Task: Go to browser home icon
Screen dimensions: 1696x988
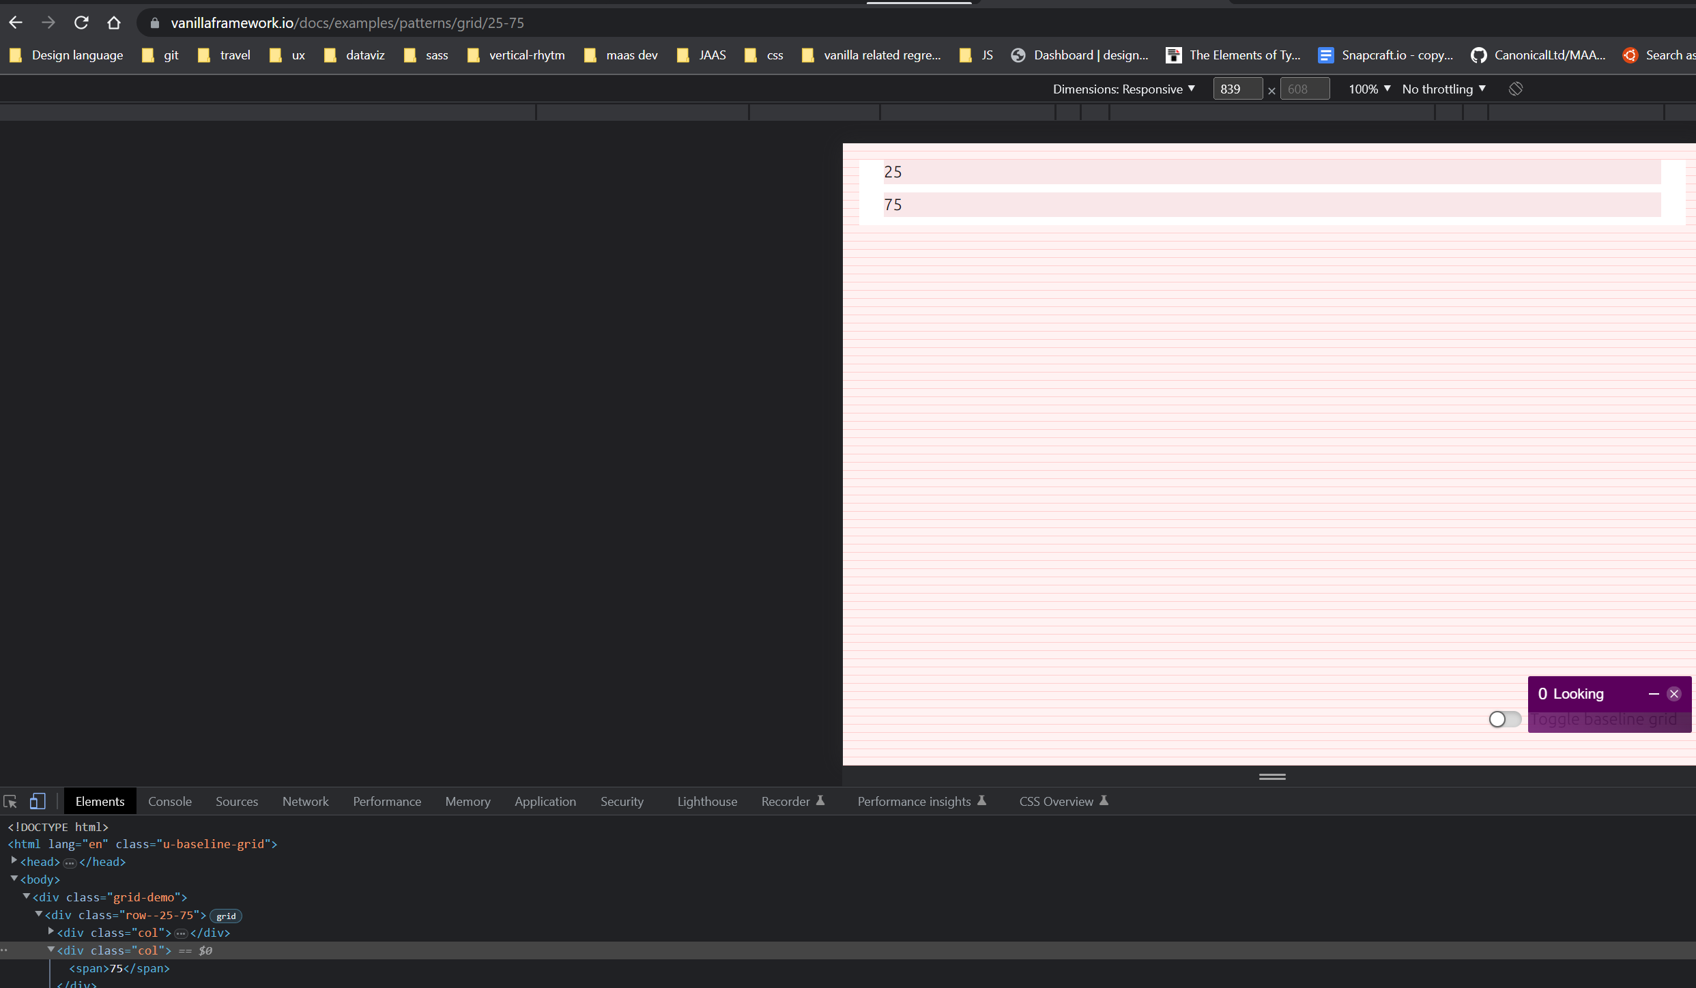Action: [x=114, y=23]
